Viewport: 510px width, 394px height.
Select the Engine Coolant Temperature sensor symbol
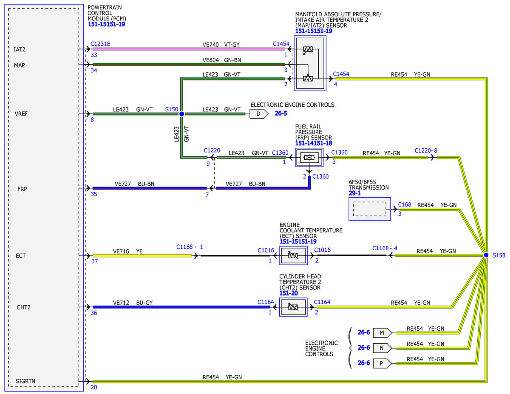293,255
